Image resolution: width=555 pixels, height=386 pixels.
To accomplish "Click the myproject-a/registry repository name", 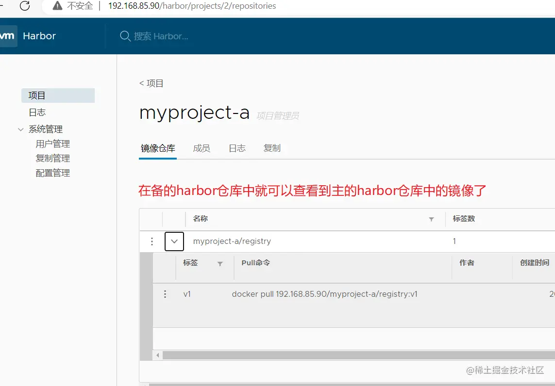I will point(232,241).
